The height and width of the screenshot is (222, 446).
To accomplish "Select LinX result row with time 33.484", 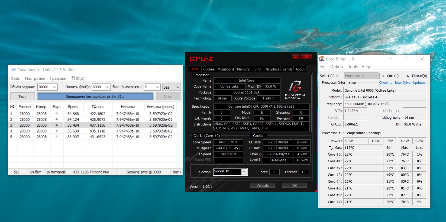I will [x=93, y=125].
